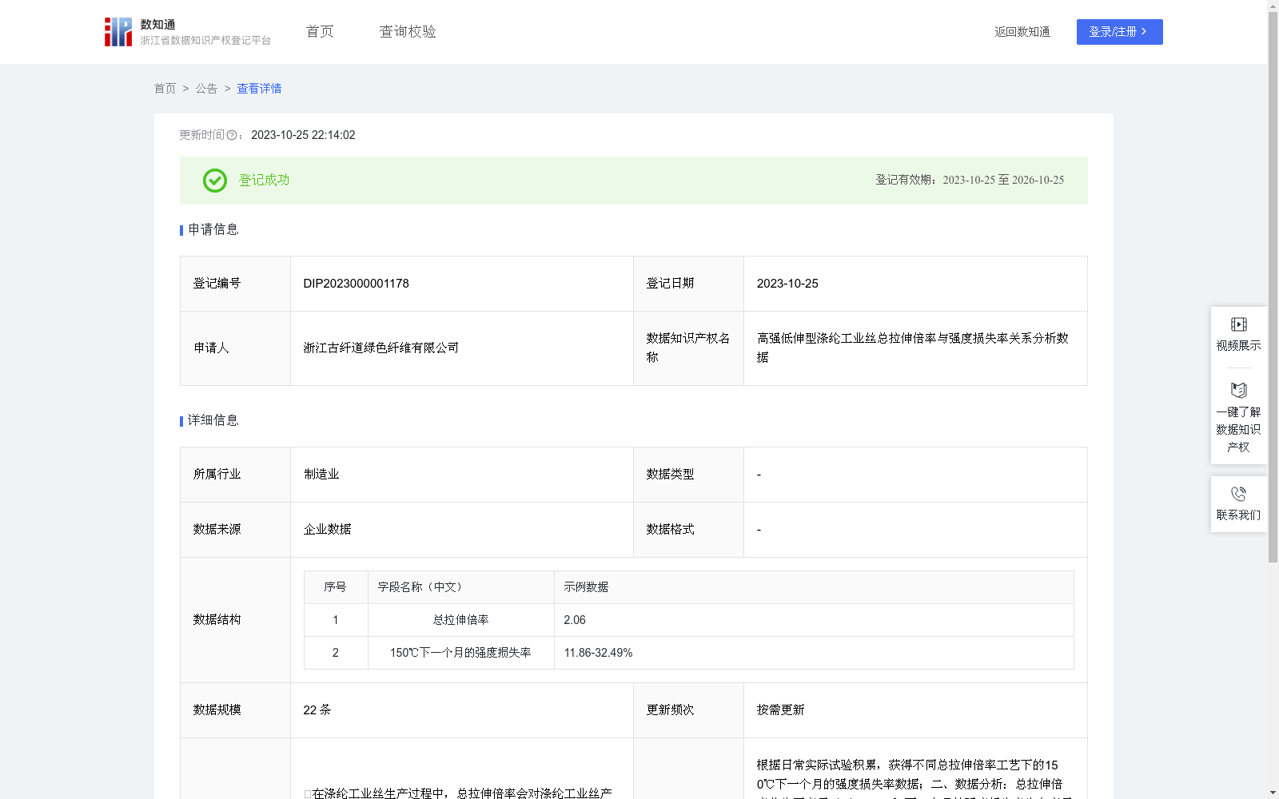This screenshot has height=799, width=1279.
Task: Click the 22 条 data scale value
Action: (317, 710)
